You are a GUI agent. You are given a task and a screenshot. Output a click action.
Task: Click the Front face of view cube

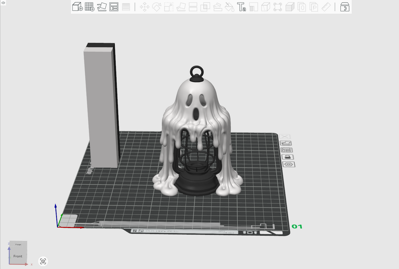(x=18, y=256)
